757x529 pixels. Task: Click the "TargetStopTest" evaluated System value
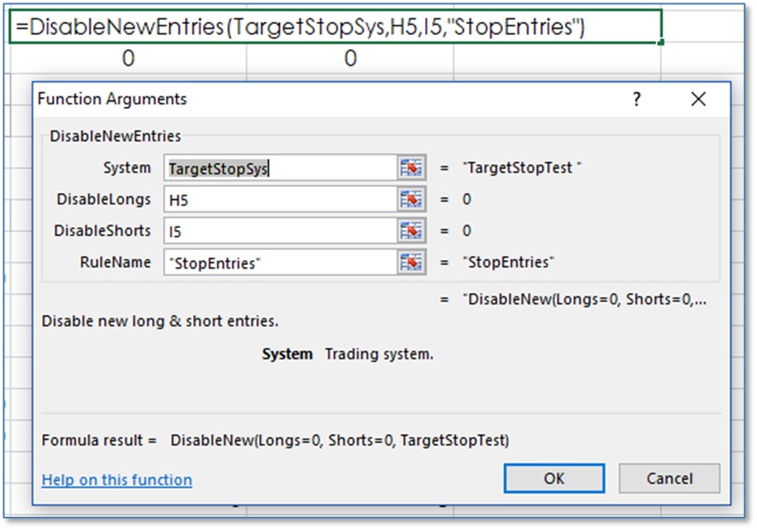pos(523,168)
